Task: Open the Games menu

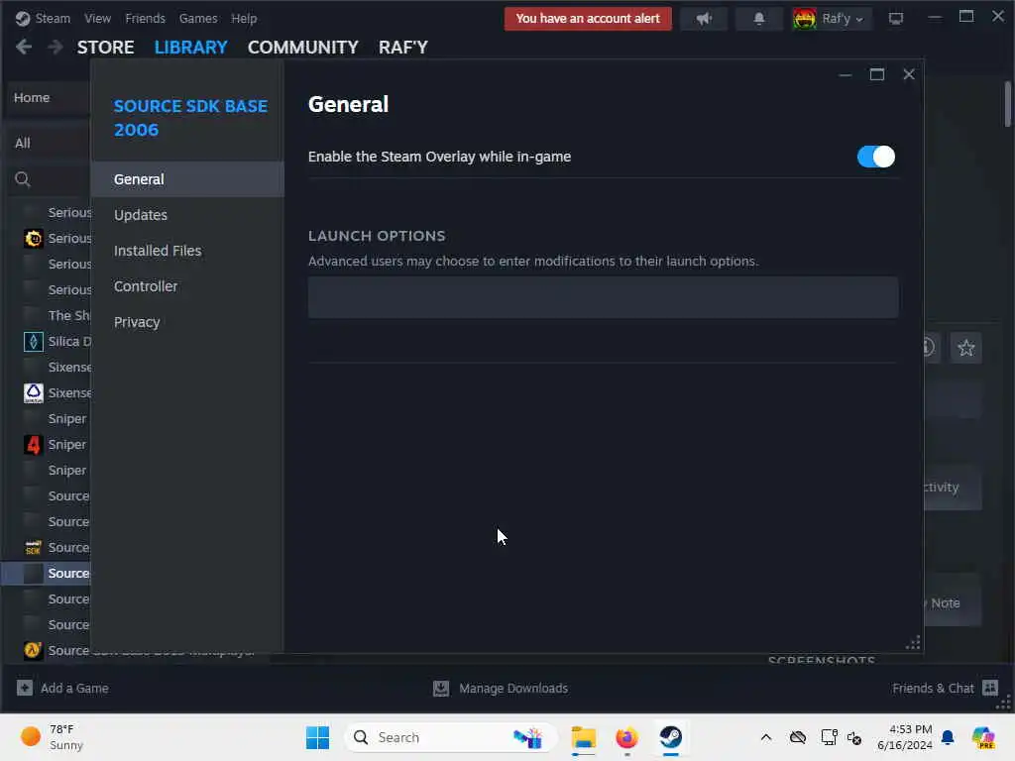Action: tap(198, 18)
